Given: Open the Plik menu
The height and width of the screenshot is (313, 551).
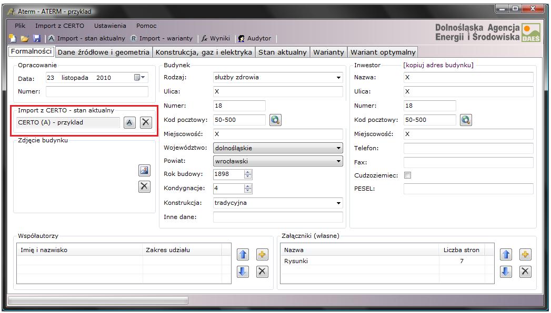Looking at the screenshot, I should point(20,26).
